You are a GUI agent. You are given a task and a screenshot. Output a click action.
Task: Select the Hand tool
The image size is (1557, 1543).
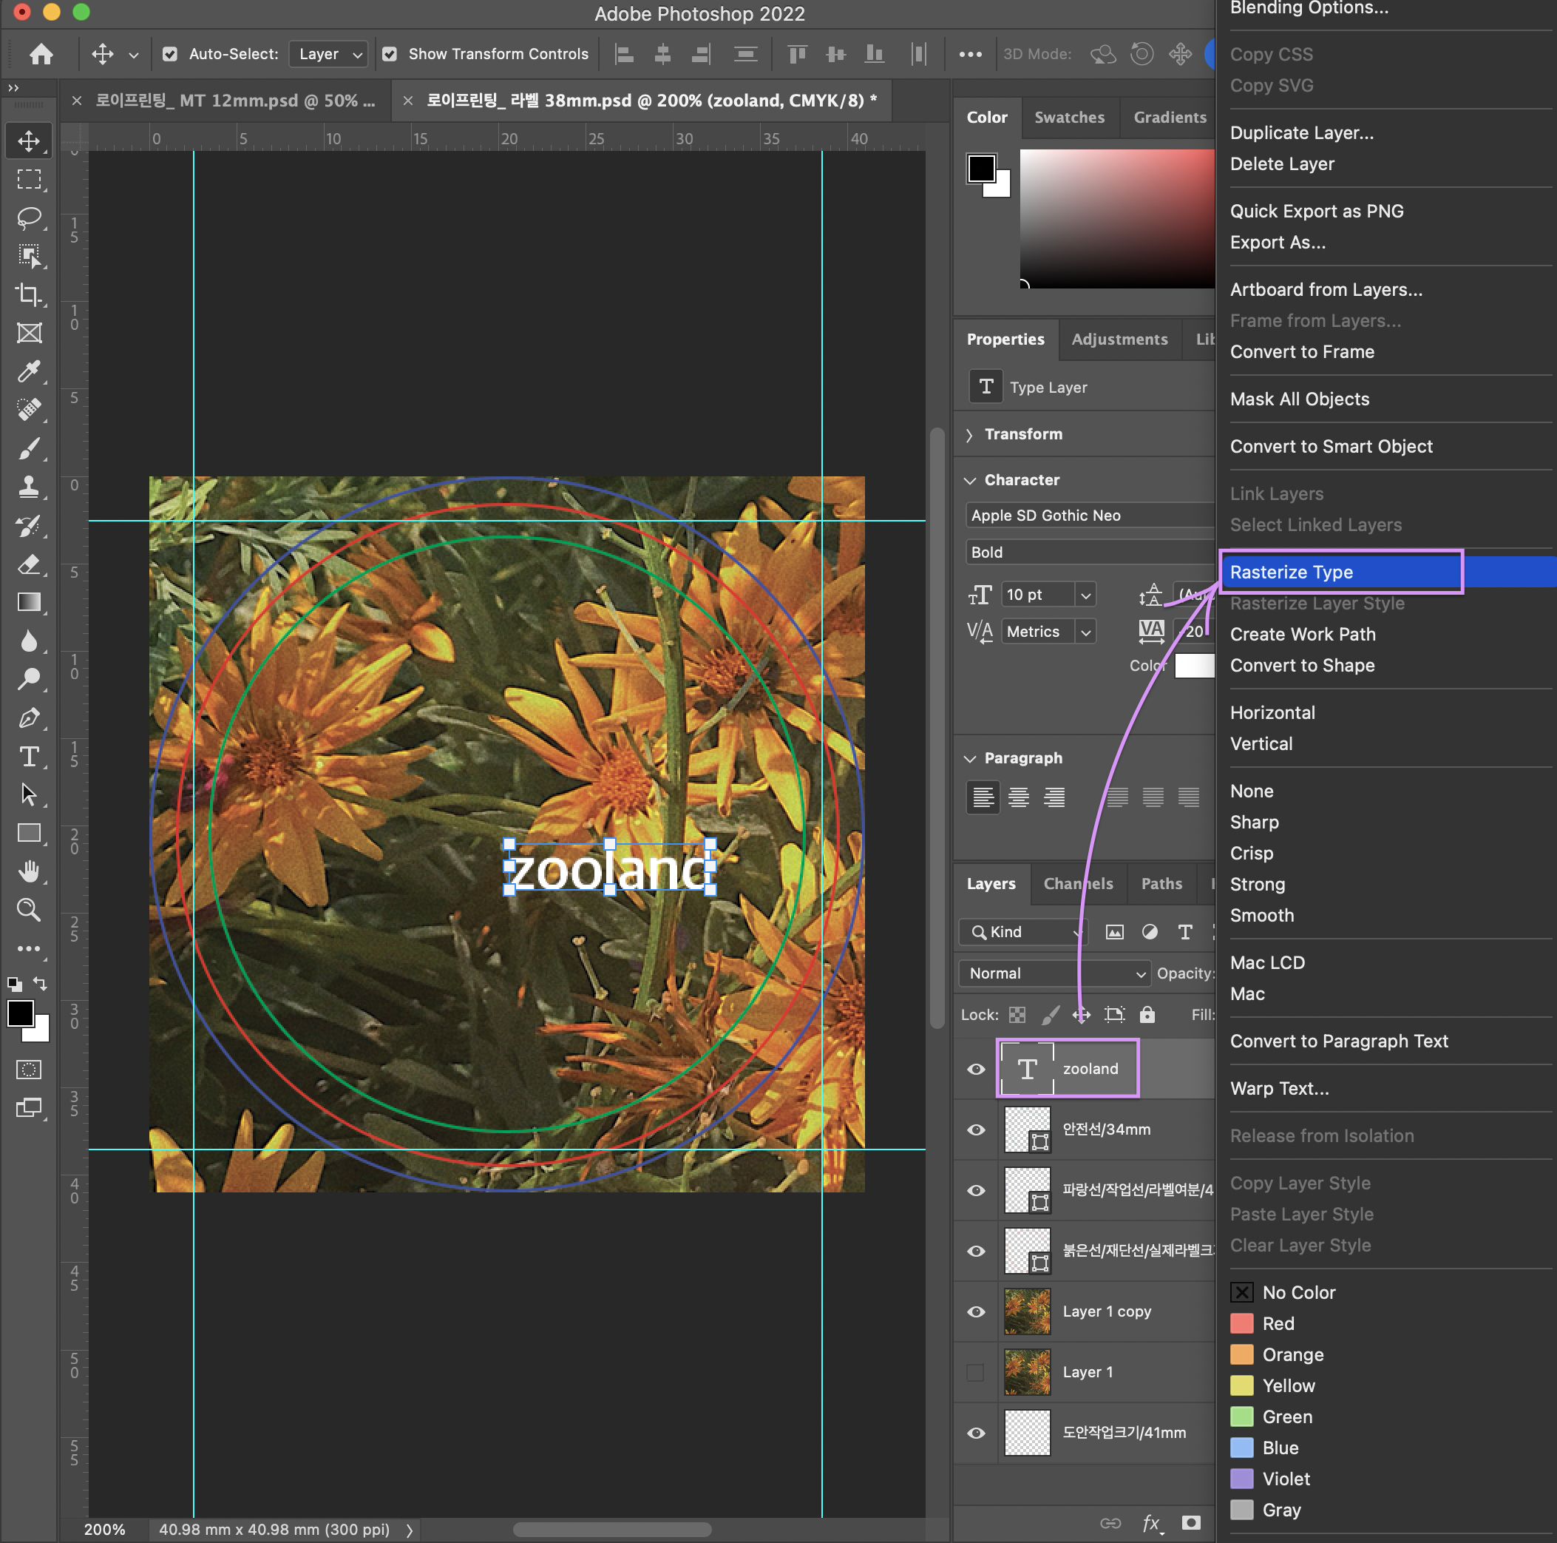[x=29, y=871]
